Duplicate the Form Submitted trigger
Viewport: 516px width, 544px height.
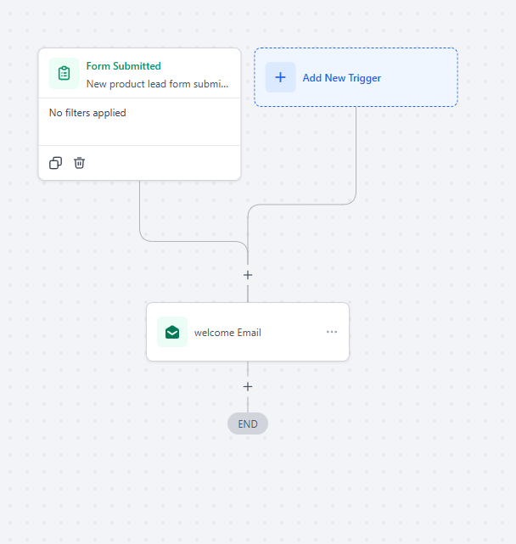(x=56, y=163)
